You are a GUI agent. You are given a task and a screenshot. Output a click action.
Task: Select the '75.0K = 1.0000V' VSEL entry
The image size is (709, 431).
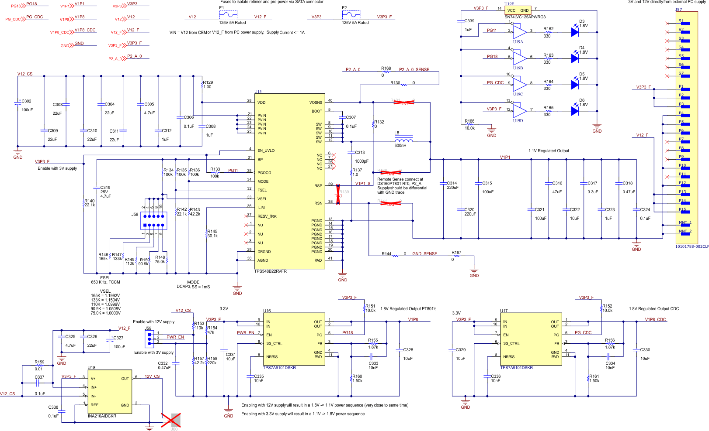point(105,313)
